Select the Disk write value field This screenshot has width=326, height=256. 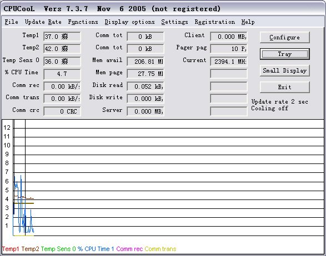[146, 99]
